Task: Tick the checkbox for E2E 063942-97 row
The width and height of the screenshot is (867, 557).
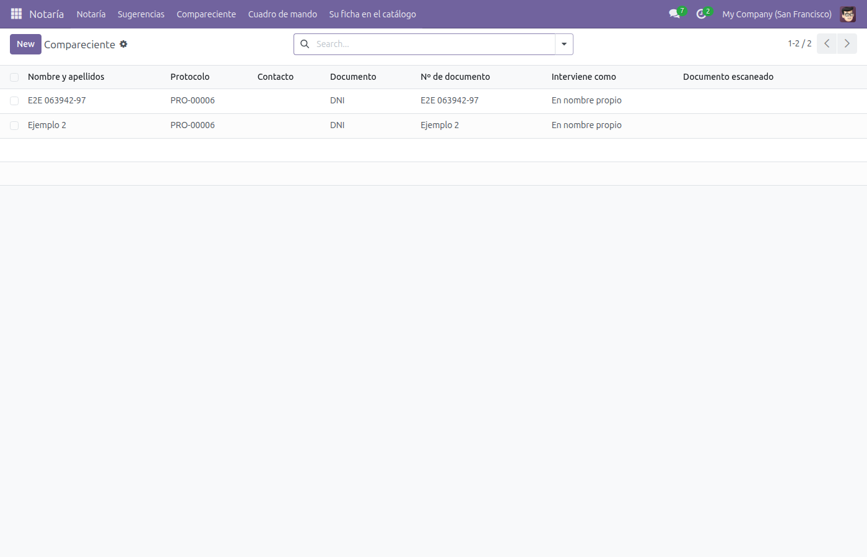Action: pos(14,101)
